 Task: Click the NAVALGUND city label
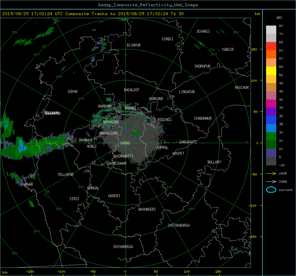109,133
